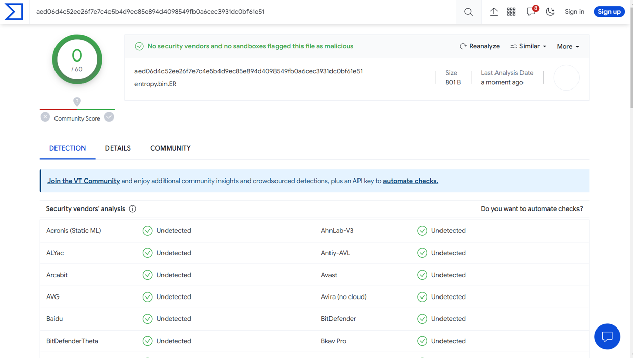Click the Sign up button
This screenshot has height=358, width=633.
(x=609, y=12)
